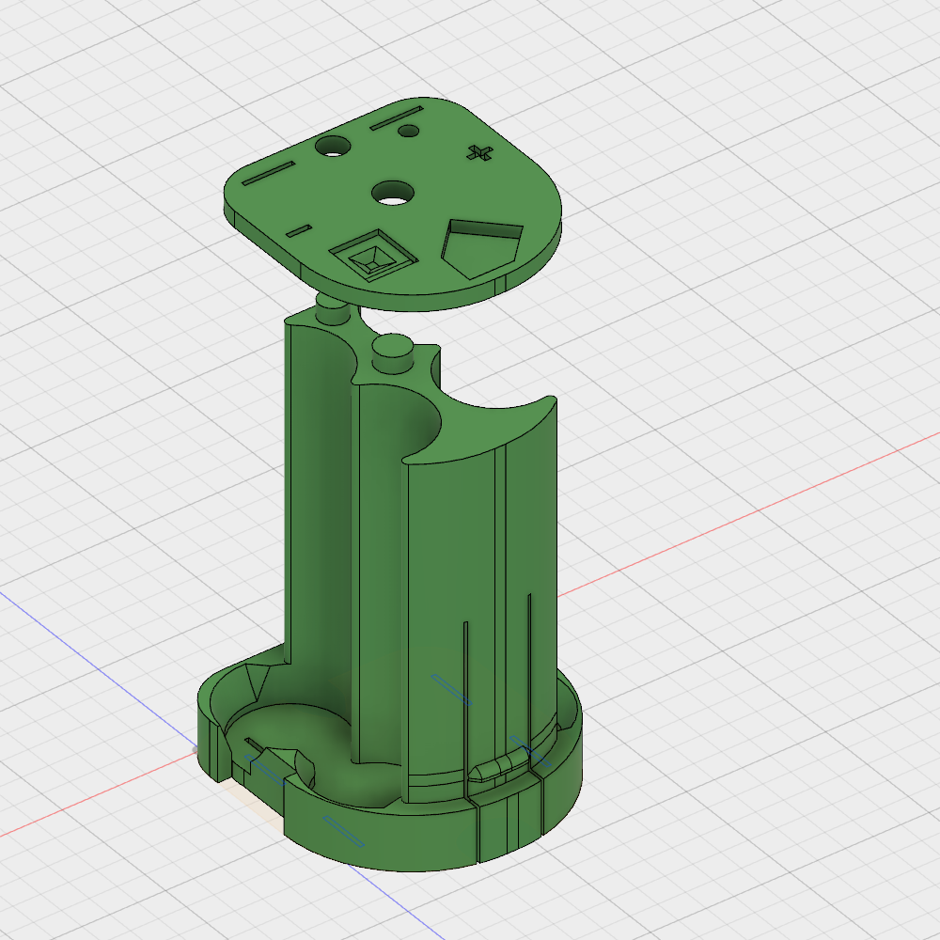This screenshot has width=940, height=940.
Task: Select the short slot left of the square pocket
Action: point(298,229)
